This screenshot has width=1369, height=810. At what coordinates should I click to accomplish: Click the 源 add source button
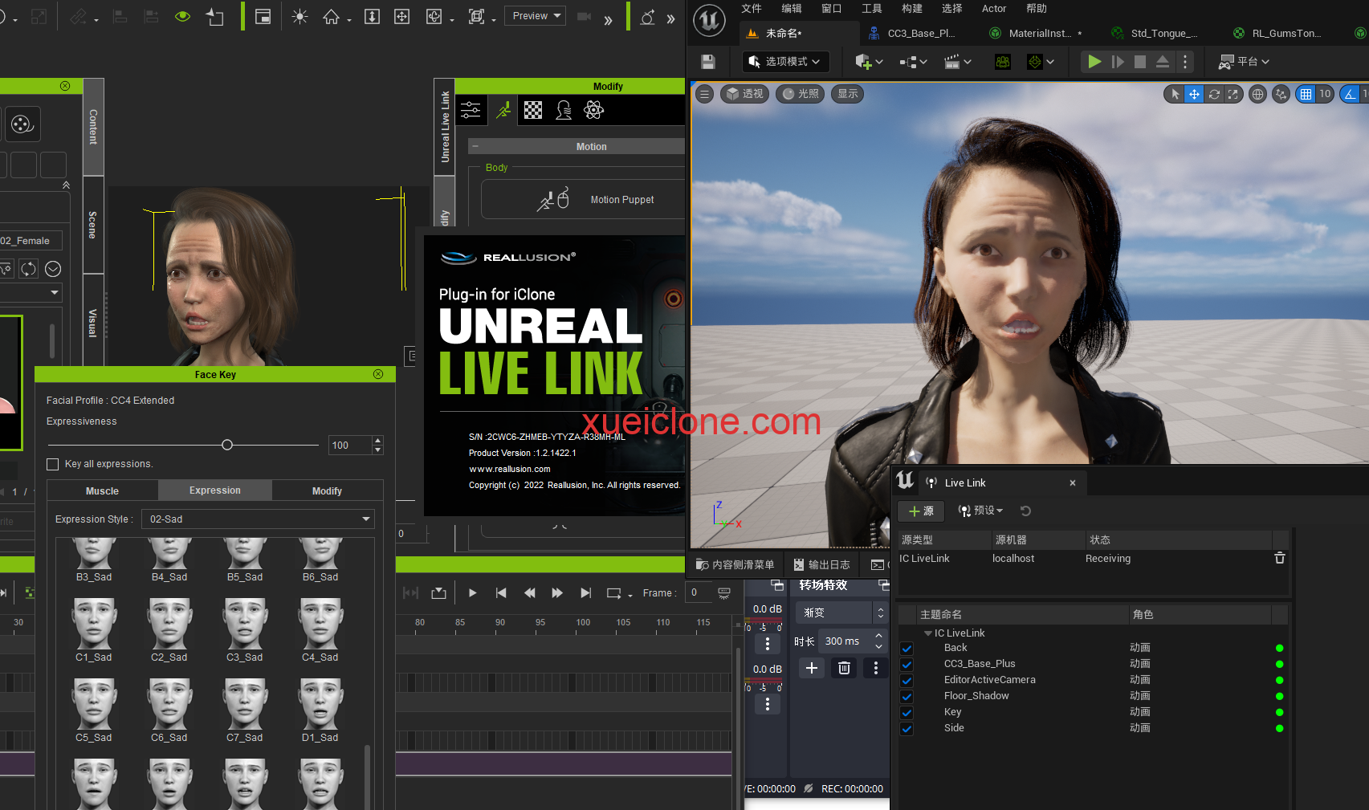921,511
